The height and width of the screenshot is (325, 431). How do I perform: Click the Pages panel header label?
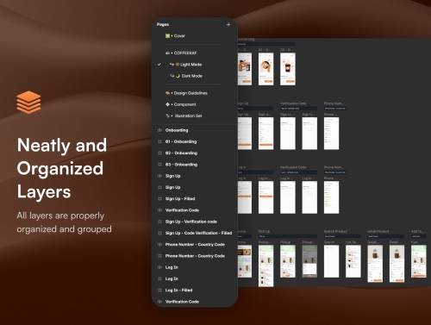163,24
